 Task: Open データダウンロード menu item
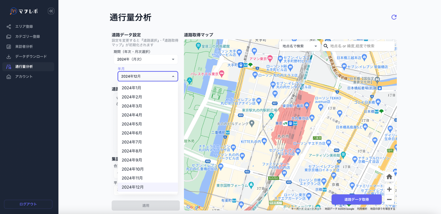(28, 57)
